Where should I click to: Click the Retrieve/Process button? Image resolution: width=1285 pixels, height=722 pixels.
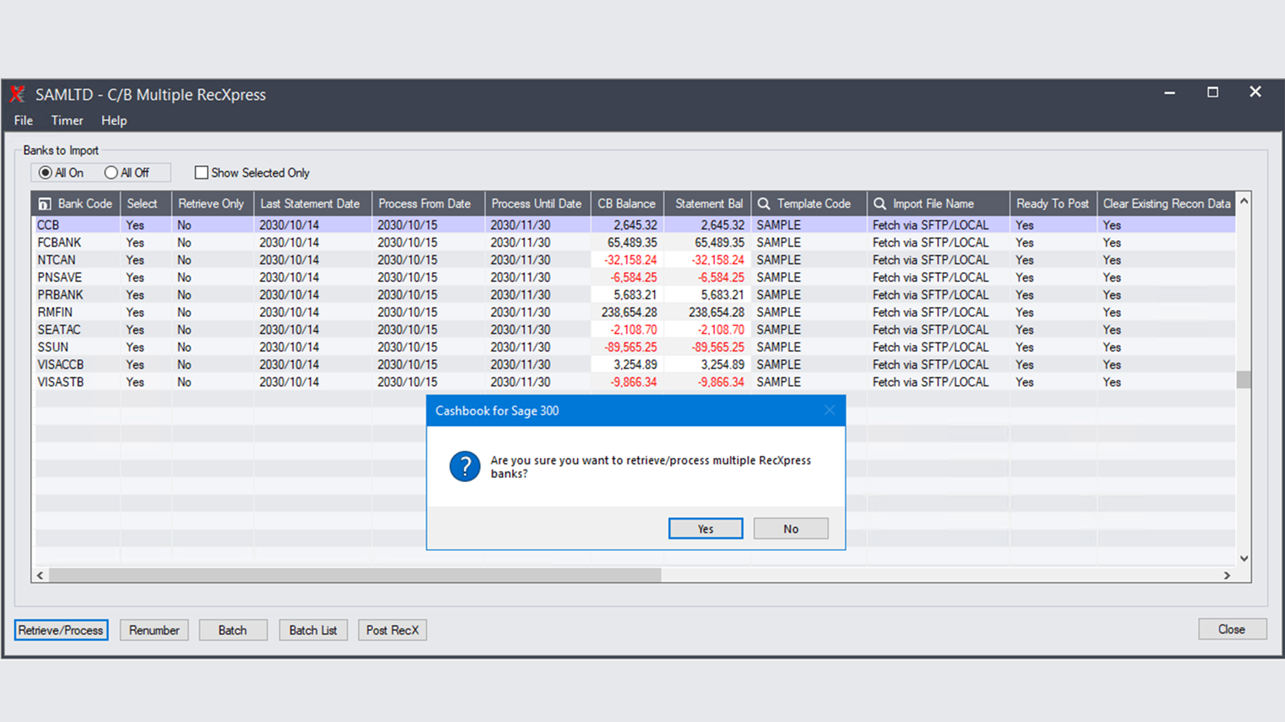click(60, 630)
